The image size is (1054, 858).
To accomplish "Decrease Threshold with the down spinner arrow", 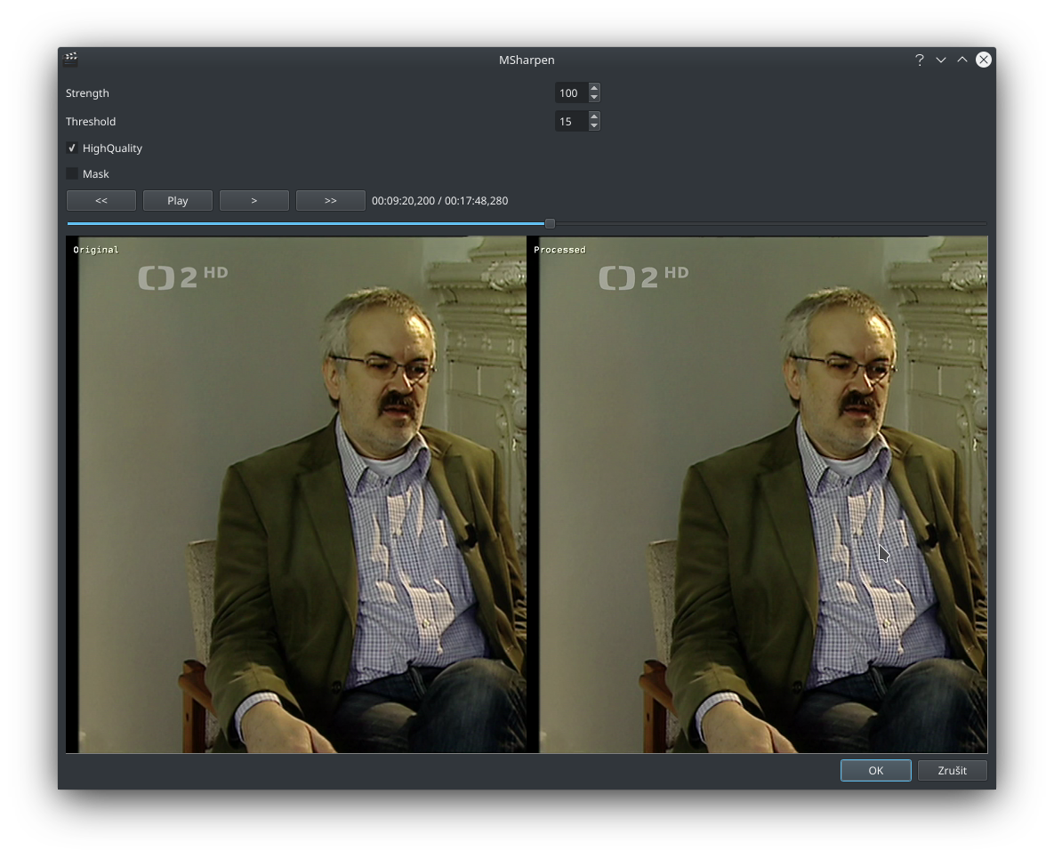I will click(593, 125).
